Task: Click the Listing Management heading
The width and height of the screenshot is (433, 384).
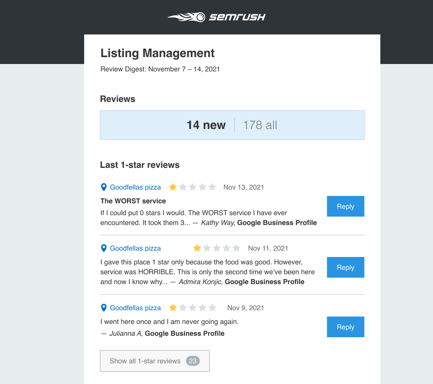Action: click(157, 53)
